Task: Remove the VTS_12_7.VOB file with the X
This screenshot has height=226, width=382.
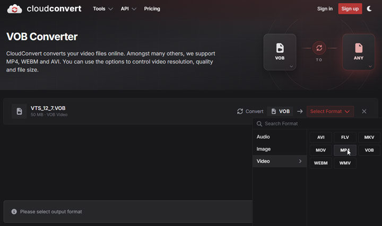Action: [364, 111]
